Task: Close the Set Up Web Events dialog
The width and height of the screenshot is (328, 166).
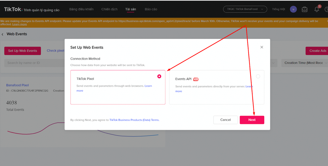Action: click(262, 47)
